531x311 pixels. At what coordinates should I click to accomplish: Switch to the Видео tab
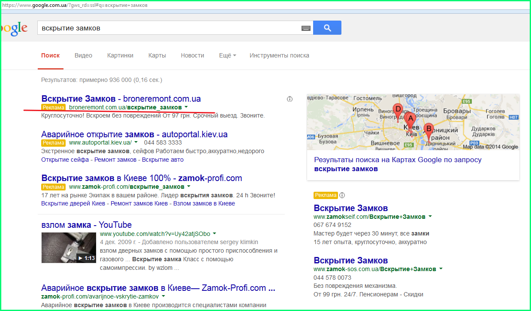tap(83, 55)
